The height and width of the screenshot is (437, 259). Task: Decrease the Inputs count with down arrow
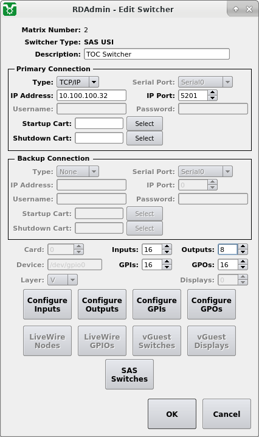(167, 252)
